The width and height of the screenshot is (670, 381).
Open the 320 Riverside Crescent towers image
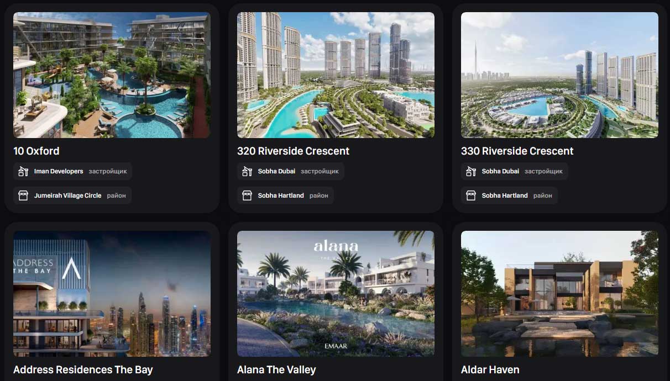(336, 75)
